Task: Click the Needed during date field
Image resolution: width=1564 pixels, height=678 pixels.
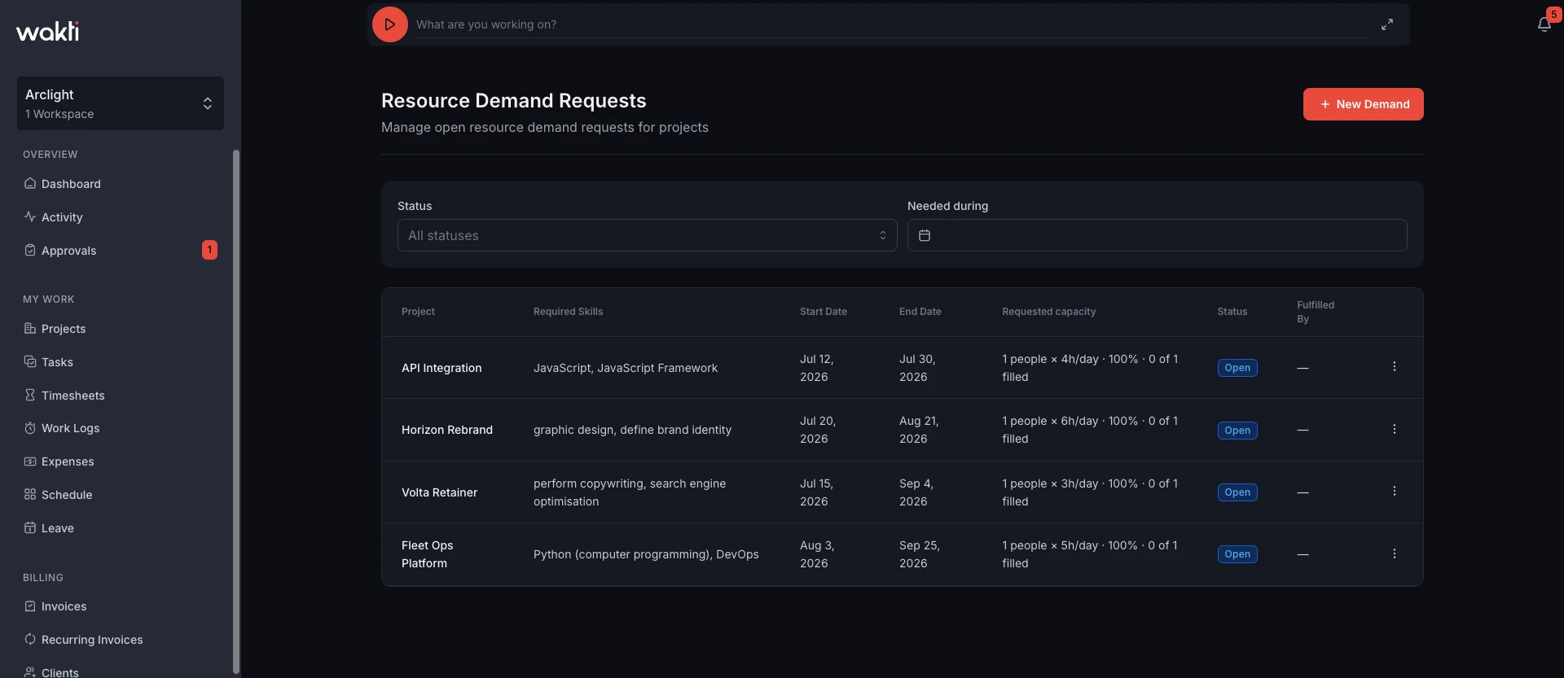Action: coord(1157,235)
